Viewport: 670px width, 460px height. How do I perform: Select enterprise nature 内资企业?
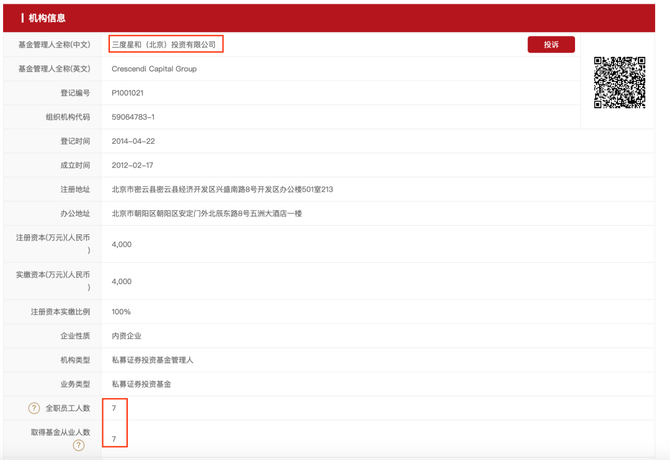click(x=127, y=336)
